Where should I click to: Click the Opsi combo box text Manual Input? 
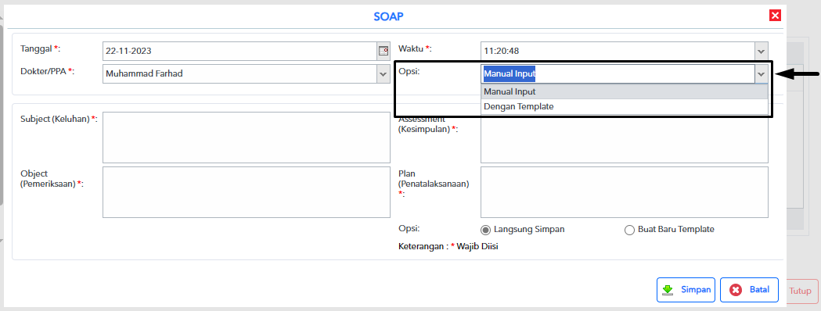[x=510, y=74]
